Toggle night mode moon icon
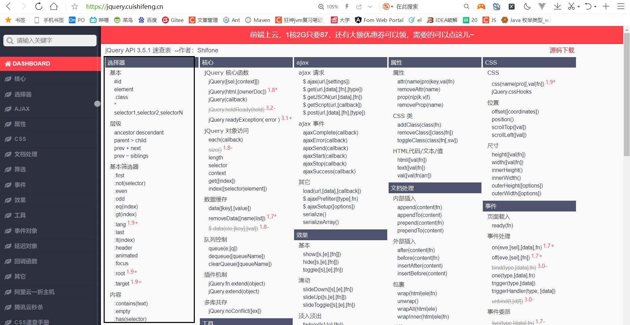The height and width of the screenshot is (325, 630). coord(527,6)
